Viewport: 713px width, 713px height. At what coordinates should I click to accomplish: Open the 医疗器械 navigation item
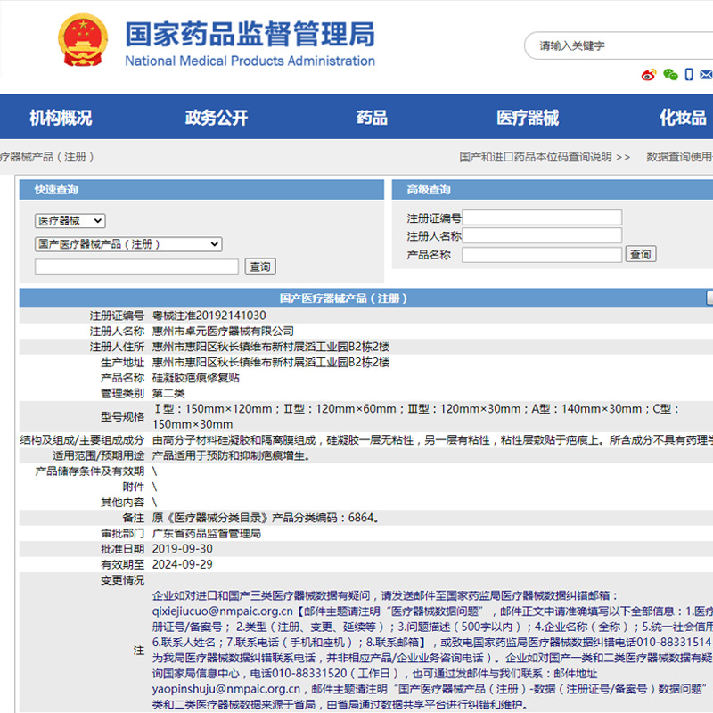(x=528, y=118)
